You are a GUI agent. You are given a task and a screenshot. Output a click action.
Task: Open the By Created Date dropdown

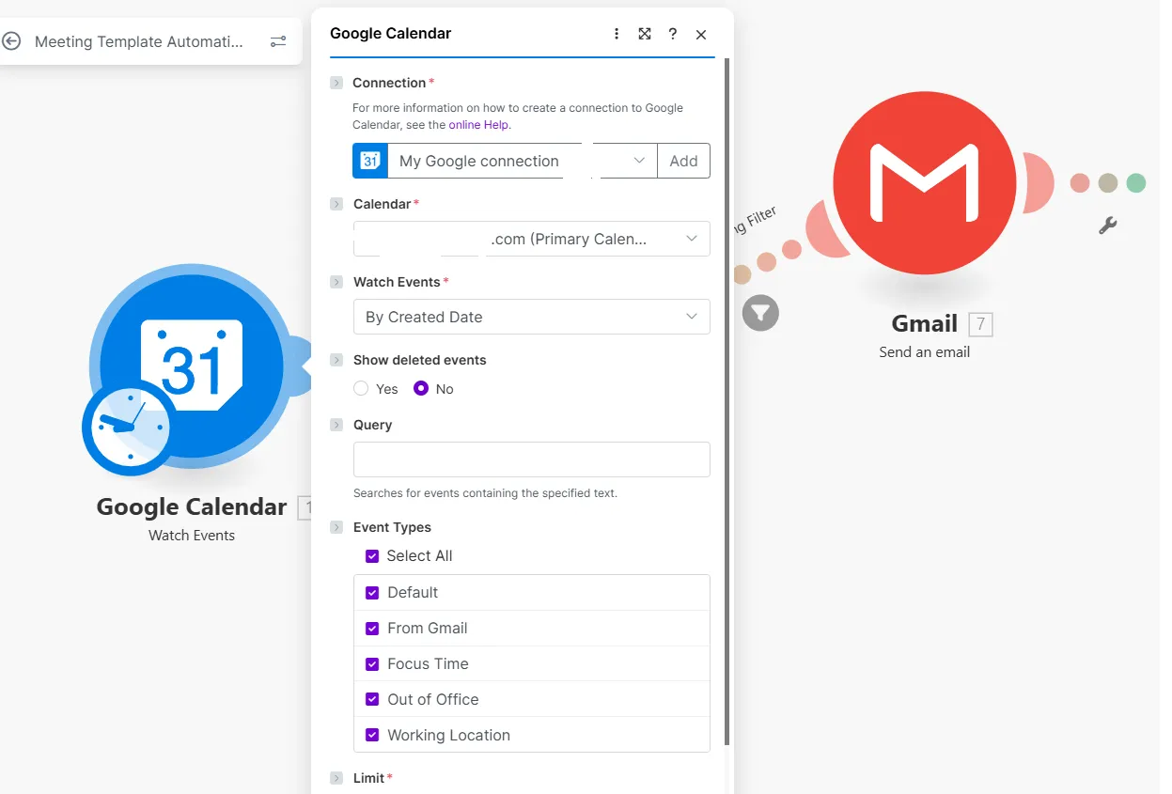pos(532,317)
